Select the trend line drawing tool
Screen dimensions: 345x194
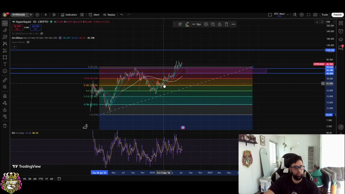point(5,30)
